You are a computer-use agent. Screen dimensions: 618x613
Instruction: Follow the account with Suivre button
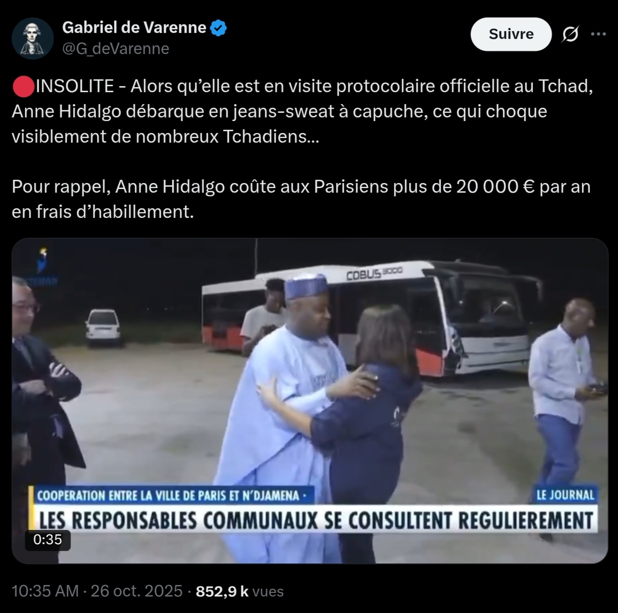tap(511, 34)
